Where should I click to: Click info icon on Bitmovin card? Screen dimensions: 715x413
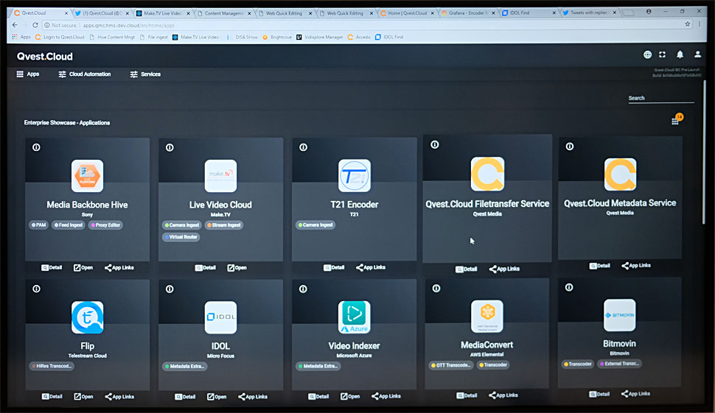[x=569, y=287]
